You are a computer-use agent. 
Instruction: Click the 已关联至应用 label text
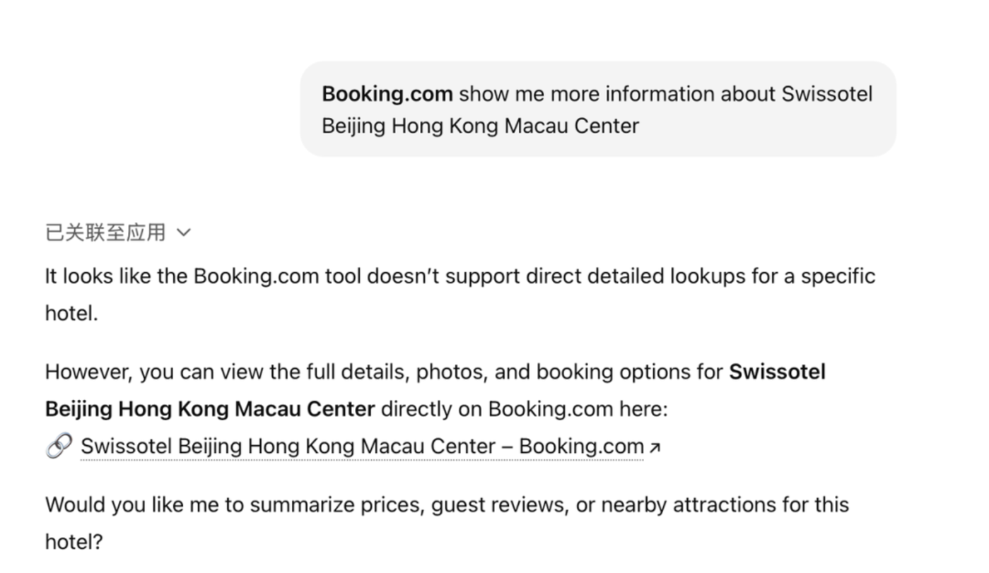point(105,232)
